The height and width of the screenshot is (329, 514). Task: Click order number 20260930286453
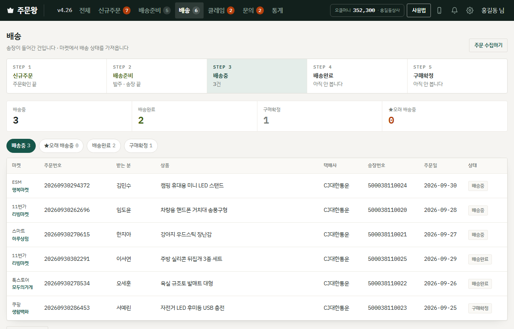(67, 308)
